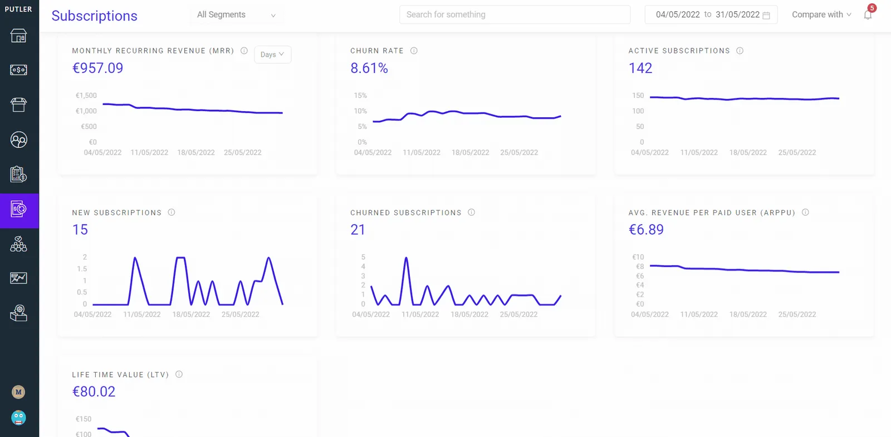Select the 31/05/2022 end date
This screenshot has height=437, width=891.
pyautogui.click(x=737, y=14)
